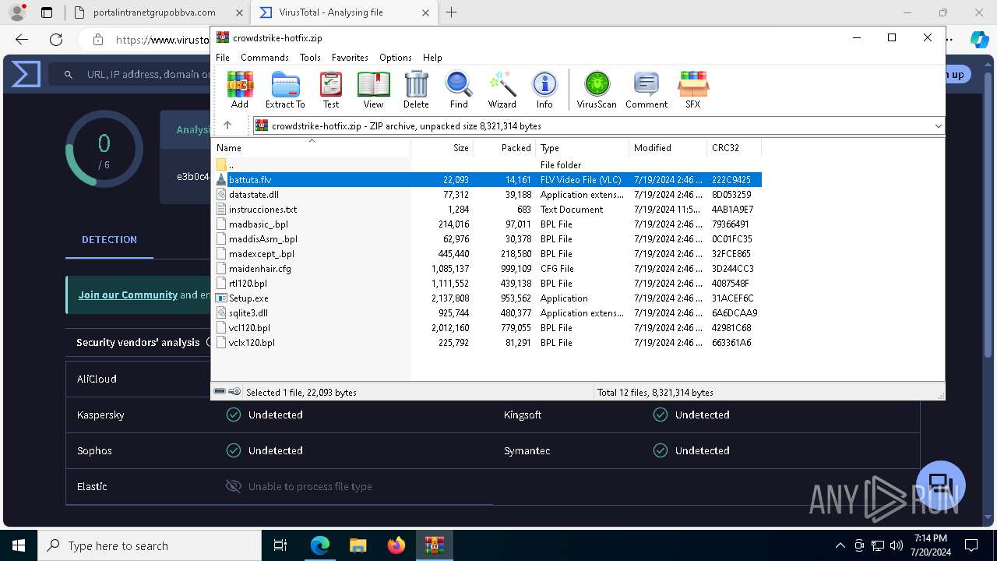Click the Extract To toolbar icon

click(285, 90)
